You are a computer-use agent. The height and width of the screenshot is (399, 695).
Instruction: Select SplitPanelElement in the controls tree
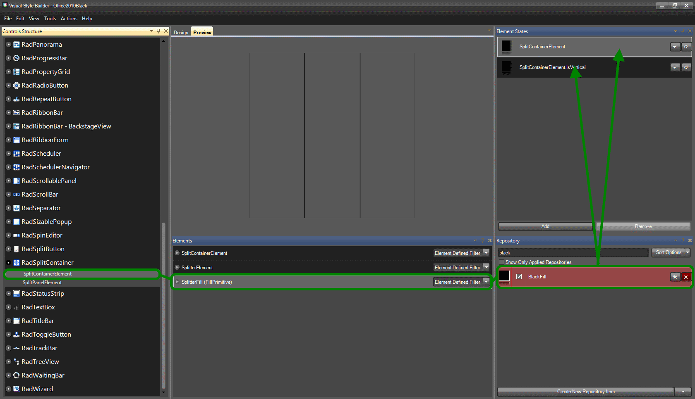[x=42, y=283]
